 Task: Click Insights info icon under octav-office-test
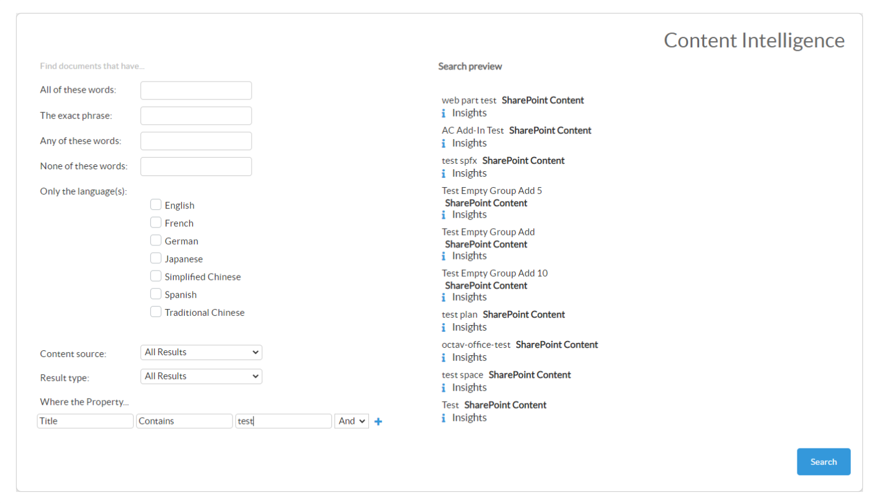pos(444,357)
